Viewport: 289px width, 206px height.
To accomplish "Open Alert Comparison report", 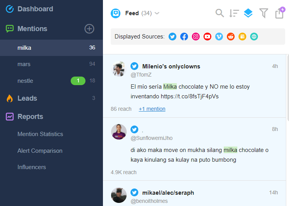I will pyautogui.click(x=40, y=151).
